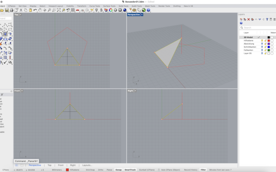The image size is (276, 172).
Task: Open the Front viewport title dropdown arrow
Action: [x=22, y=91]
